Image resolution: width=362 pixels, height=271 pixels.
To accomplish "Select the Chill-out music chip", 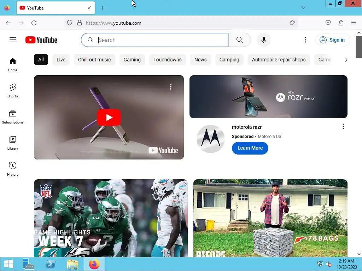I will click(94, 60).
